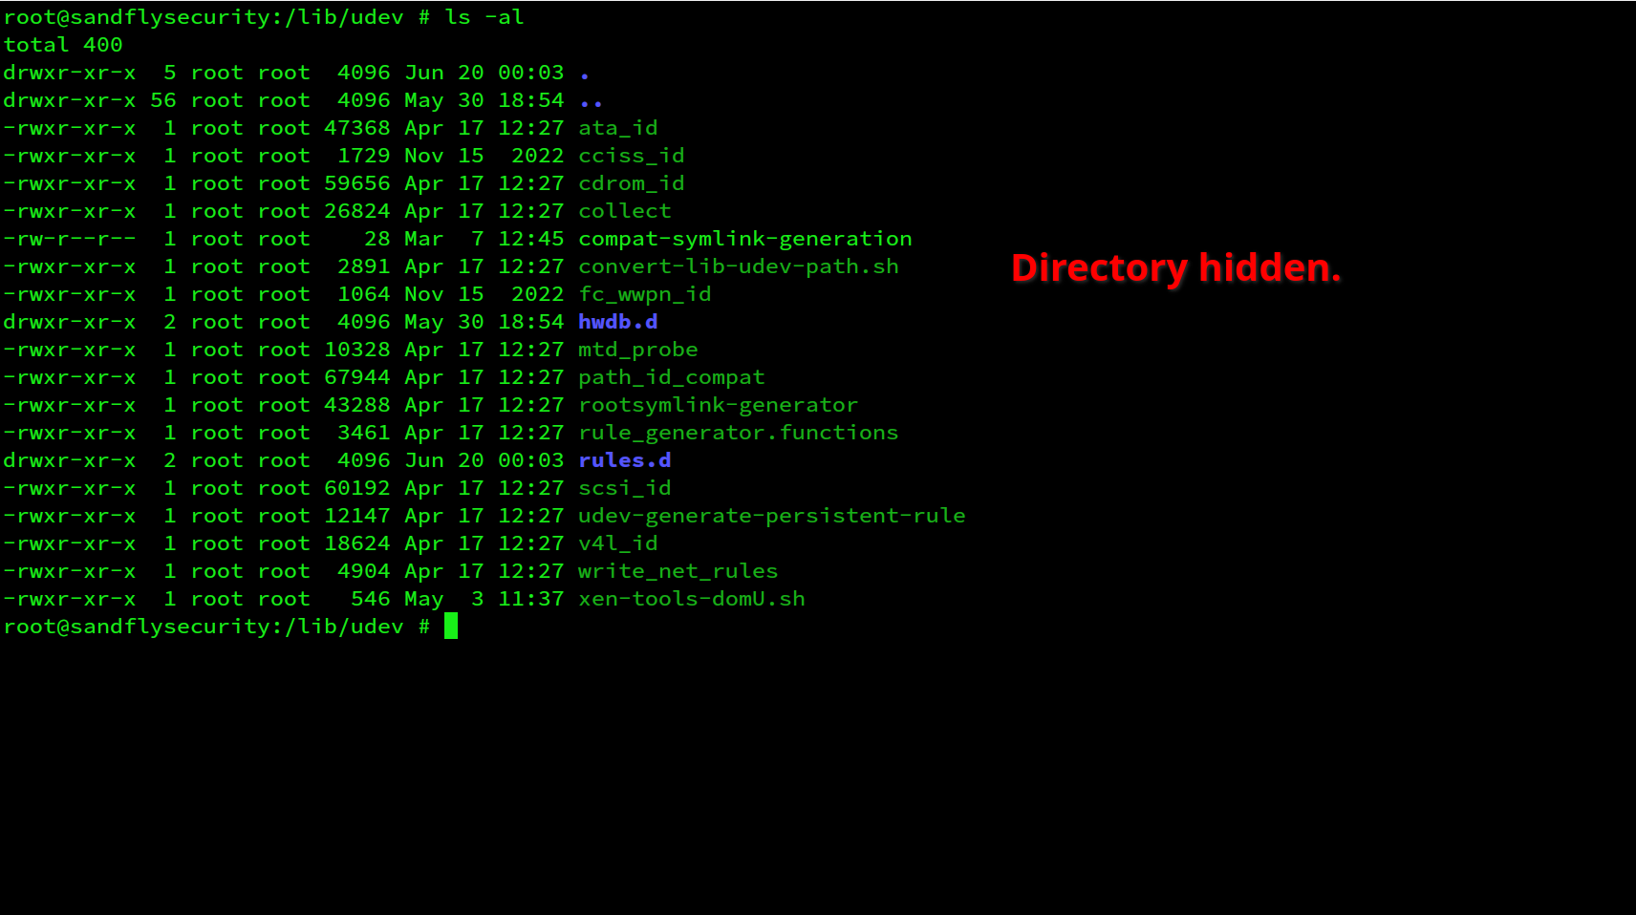Click the rules.d directory name
Viewport: 1636px width, 915px height.
tap(624, 460)
